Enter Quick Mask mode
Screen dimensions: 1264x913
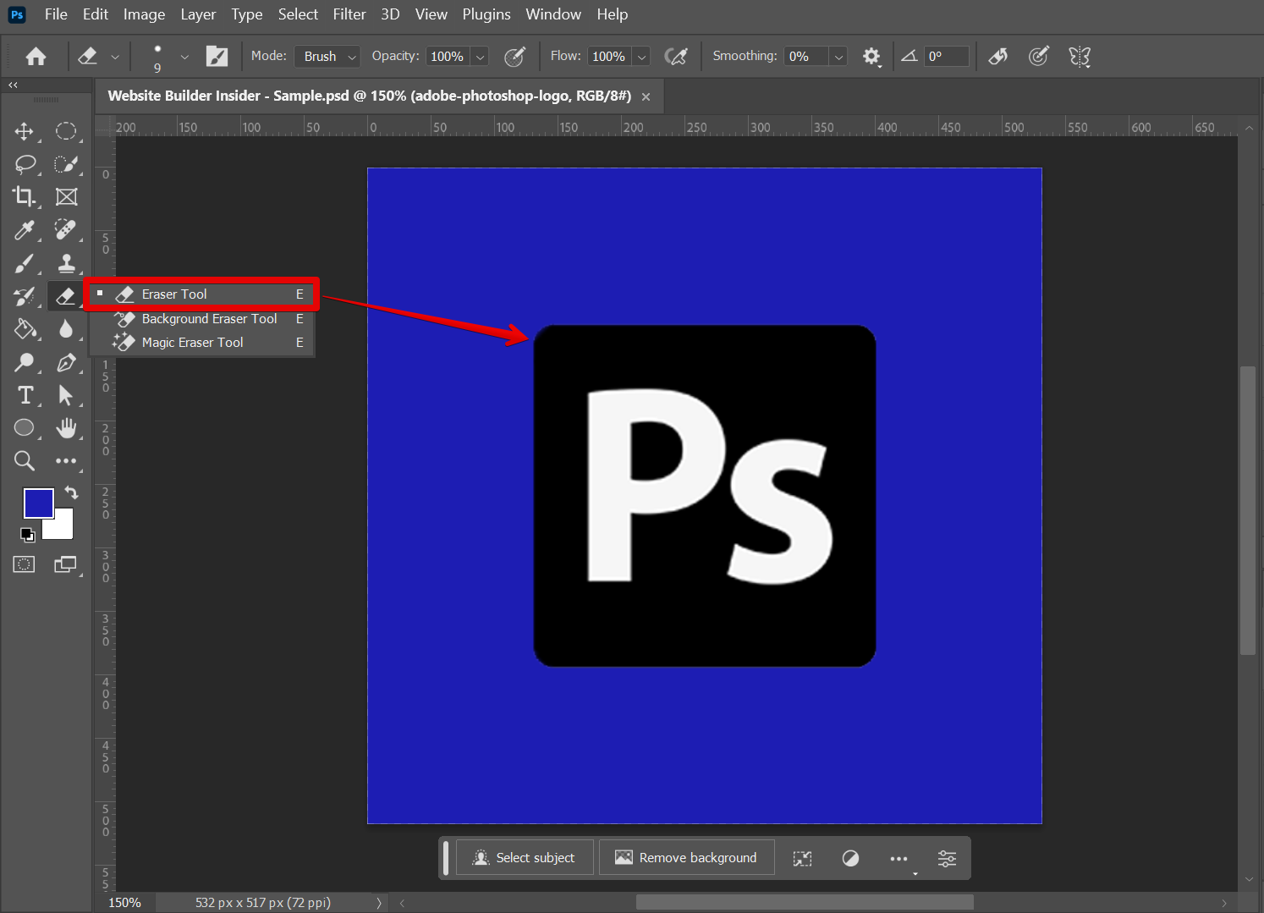click(23, 564)
